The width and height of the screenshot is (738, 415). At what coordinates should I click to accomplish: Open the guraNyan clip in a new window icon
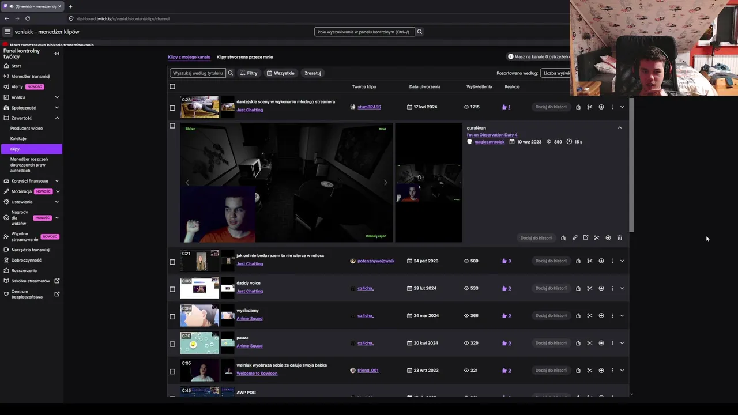585,238
